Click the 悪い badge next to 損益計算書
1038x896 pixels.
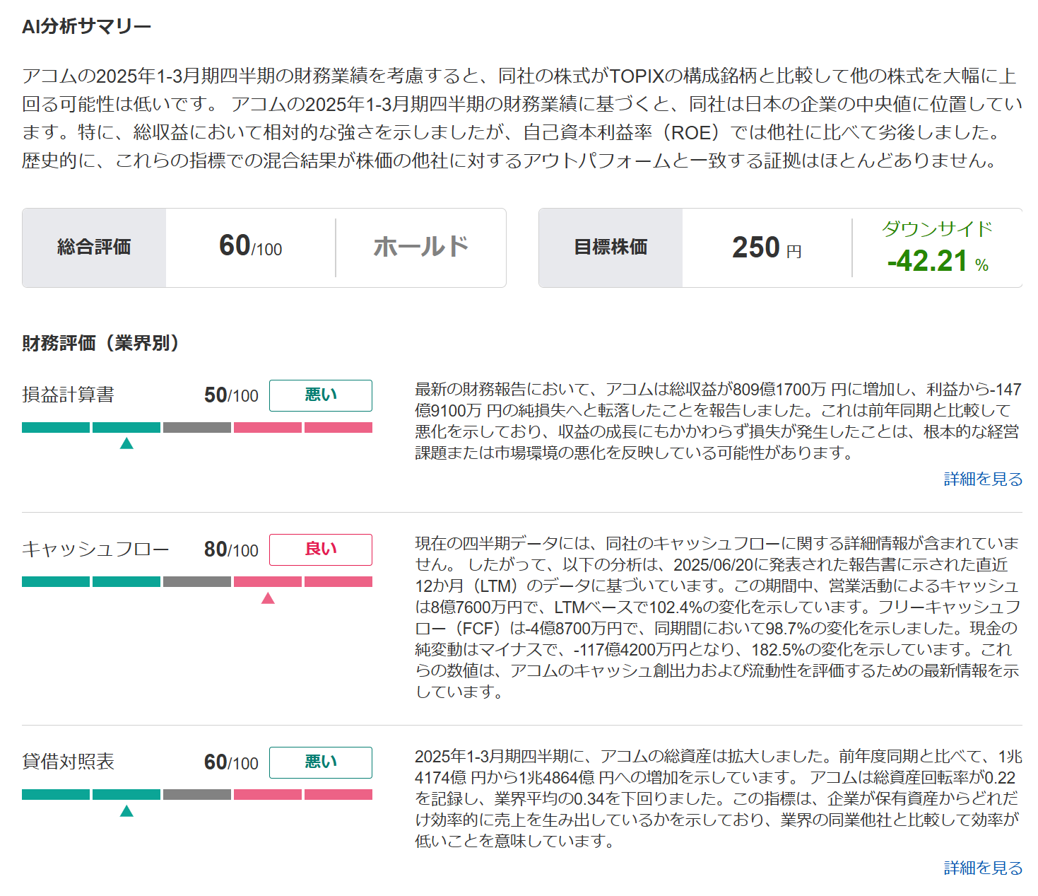coord(321,395)
